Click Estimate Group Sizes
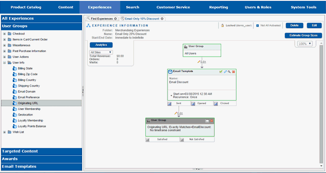Image resolution: width=326 pixels, height=173 pixels. [x=303, y=35]
